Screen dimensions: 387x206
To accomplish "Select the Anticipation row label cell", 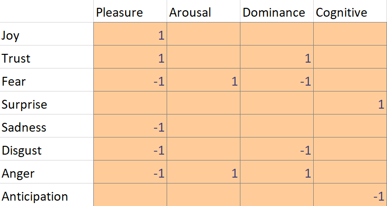I will coord(47,196).
